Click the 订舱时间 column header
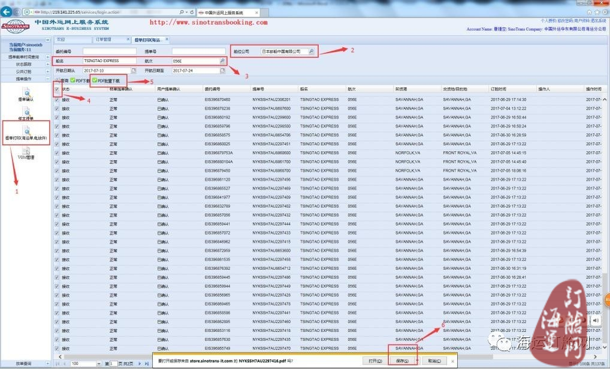 tap(512, 89)
